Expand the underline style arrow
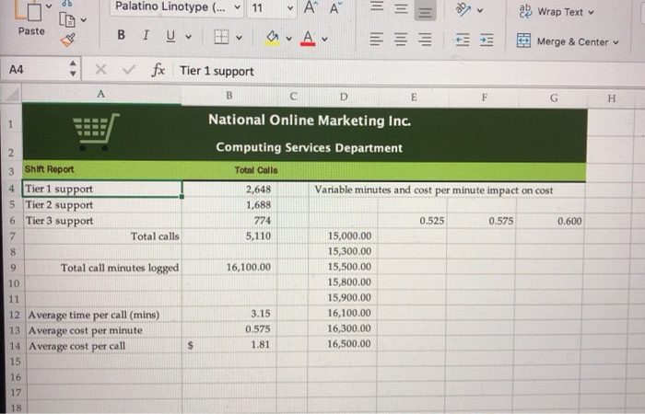Image resolution: width=645 pixels, height=414 pixels. [x=188, y=37]
